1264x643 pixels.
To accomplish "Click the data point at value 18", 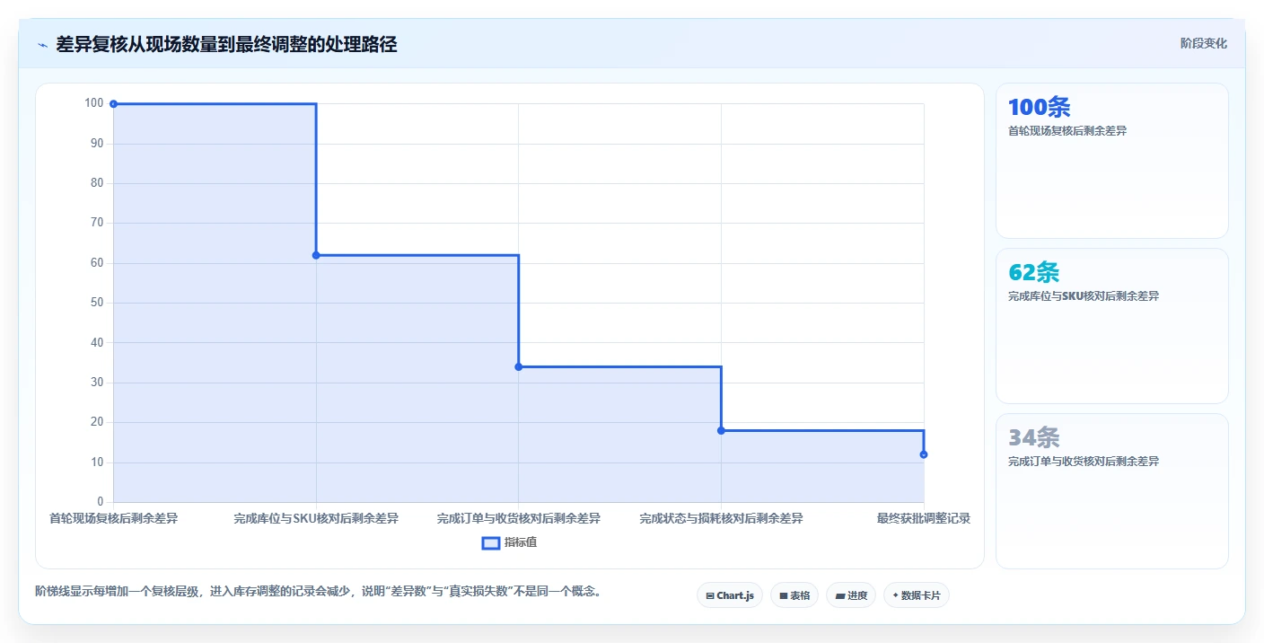I will (x=721, y=430).
